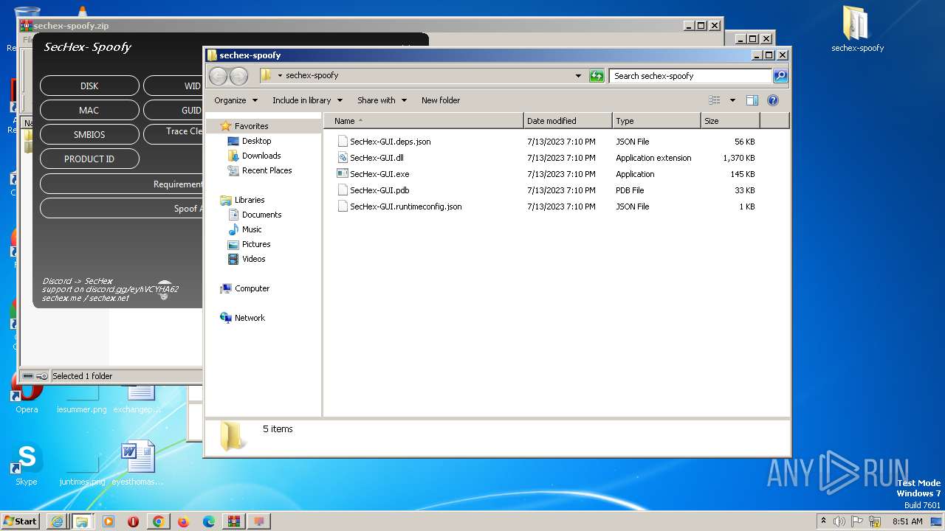Open Pictures library
Viewport: 945px width, 531px height.
point(256,244)
